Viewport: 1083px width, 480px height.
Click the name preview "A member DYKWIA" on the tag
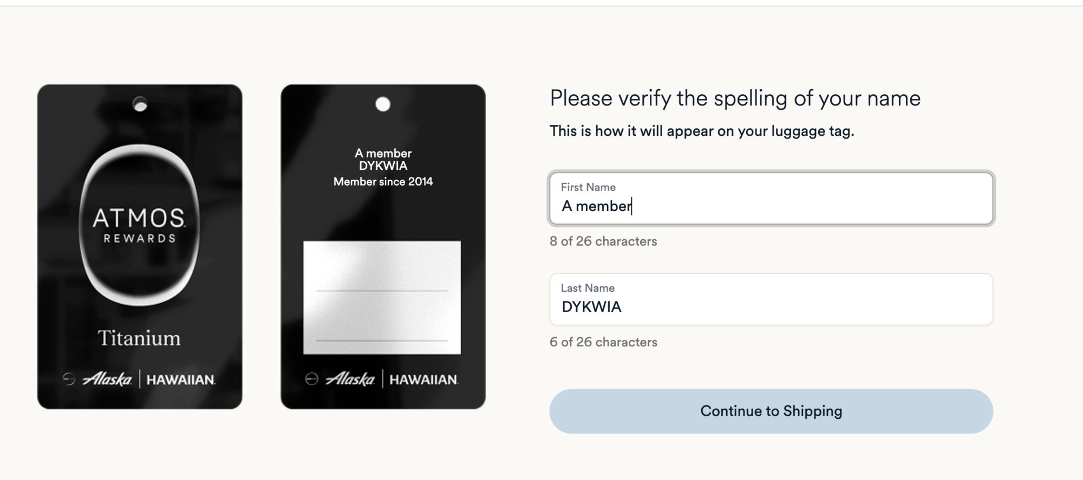383,160
